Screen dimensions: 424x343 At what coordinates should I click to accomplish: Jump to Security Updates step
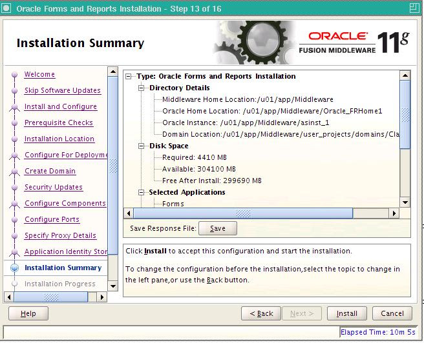54,187
